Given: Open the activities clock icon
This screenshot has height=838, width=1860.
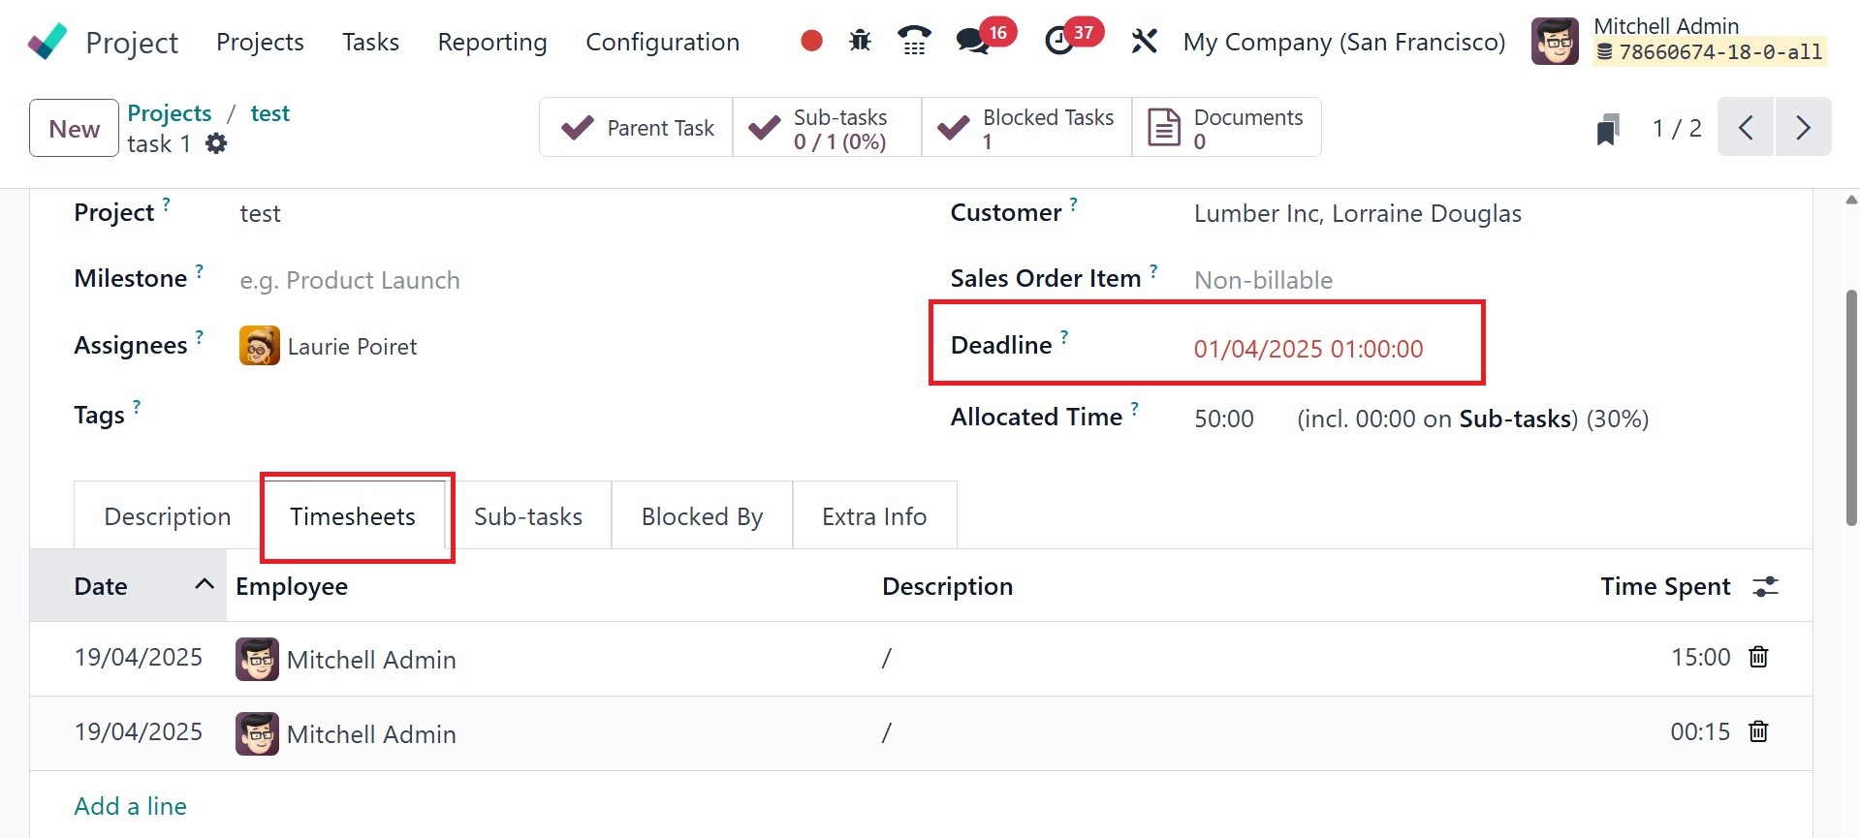Looking at the screenshot, I should coord(1059,41).
